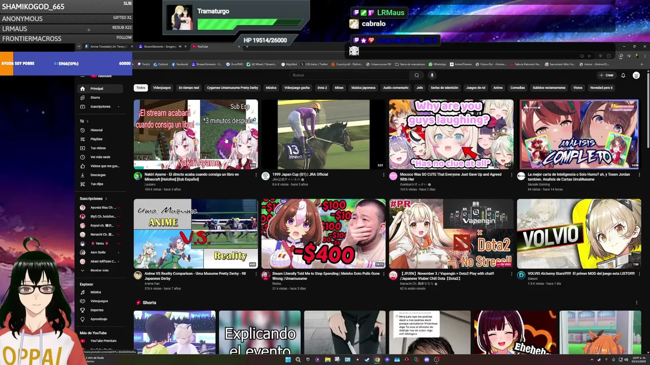
Task: Open the Windows Start menu
Action: tap(288, 360)
